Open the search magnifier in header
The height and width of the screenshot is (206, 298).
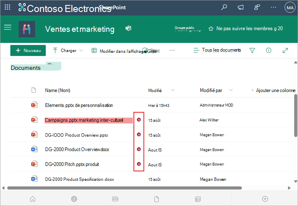[x=224, y=7]
